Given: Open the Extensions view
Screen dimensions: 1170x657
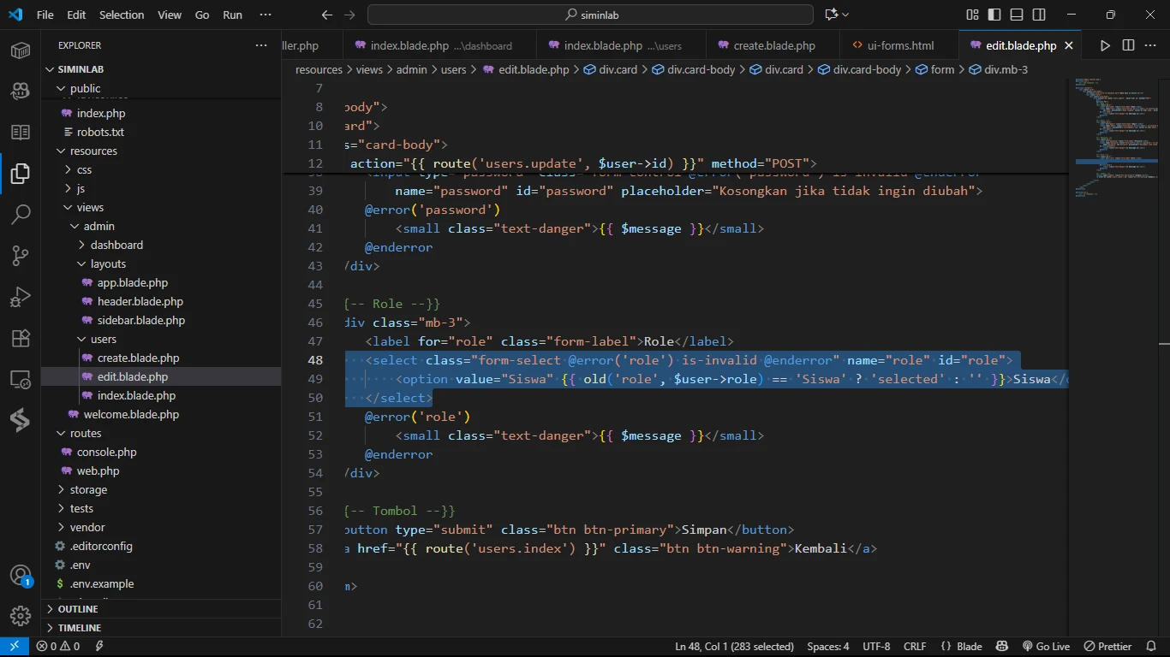Looking at the screenshot, I should pos(21,338).
